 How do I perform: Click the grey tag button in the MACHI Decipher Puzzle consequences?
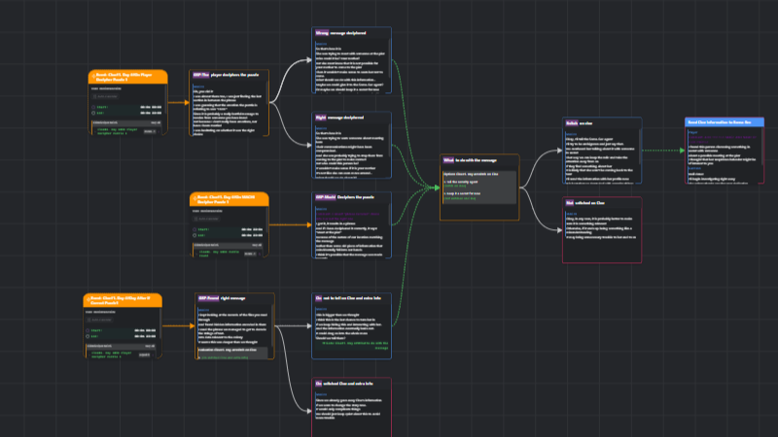click(x=251, y=253)
